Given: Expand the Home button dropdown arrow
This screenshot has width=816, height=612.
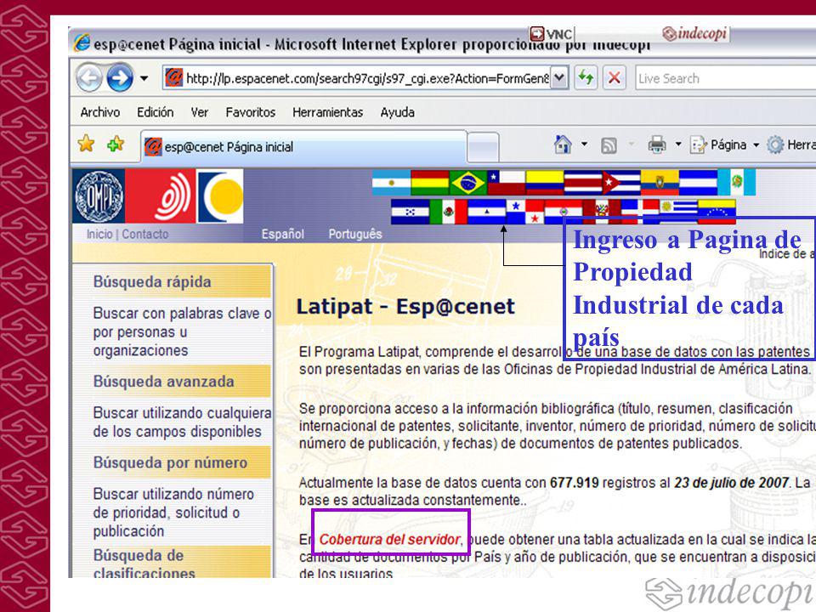Looking at the screenshot, I should point(585,144).
